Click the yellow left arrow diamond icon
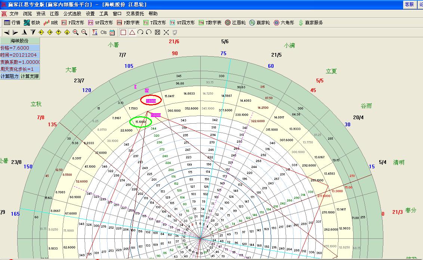This screenshot has height=260, width=423. click(x=41, y=32)
